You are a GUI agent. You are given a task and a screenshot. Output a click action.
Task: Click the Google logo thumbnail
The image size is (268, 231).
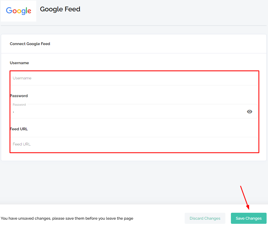19,11
